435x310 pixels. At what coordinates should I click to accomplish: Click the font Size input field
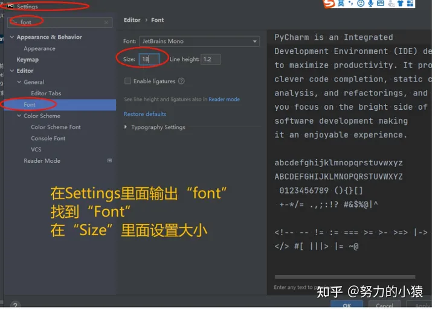tap(149, 60)
